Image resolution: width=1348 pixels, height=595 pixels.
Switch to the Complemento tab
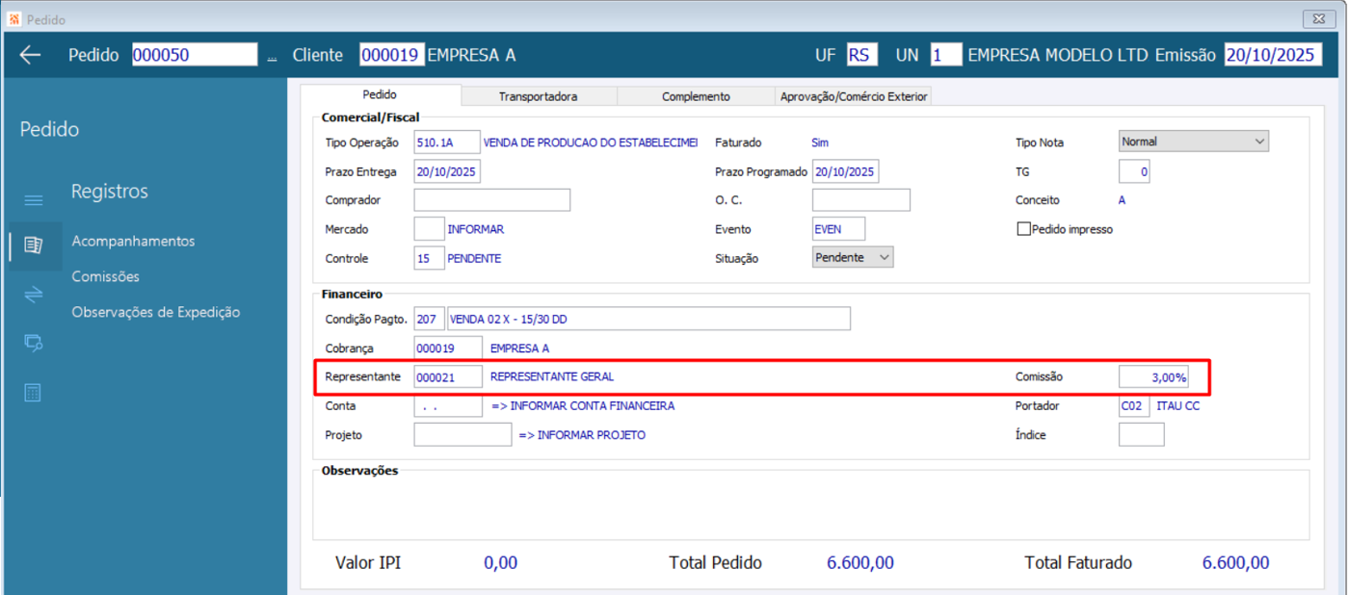coord(696,96)
